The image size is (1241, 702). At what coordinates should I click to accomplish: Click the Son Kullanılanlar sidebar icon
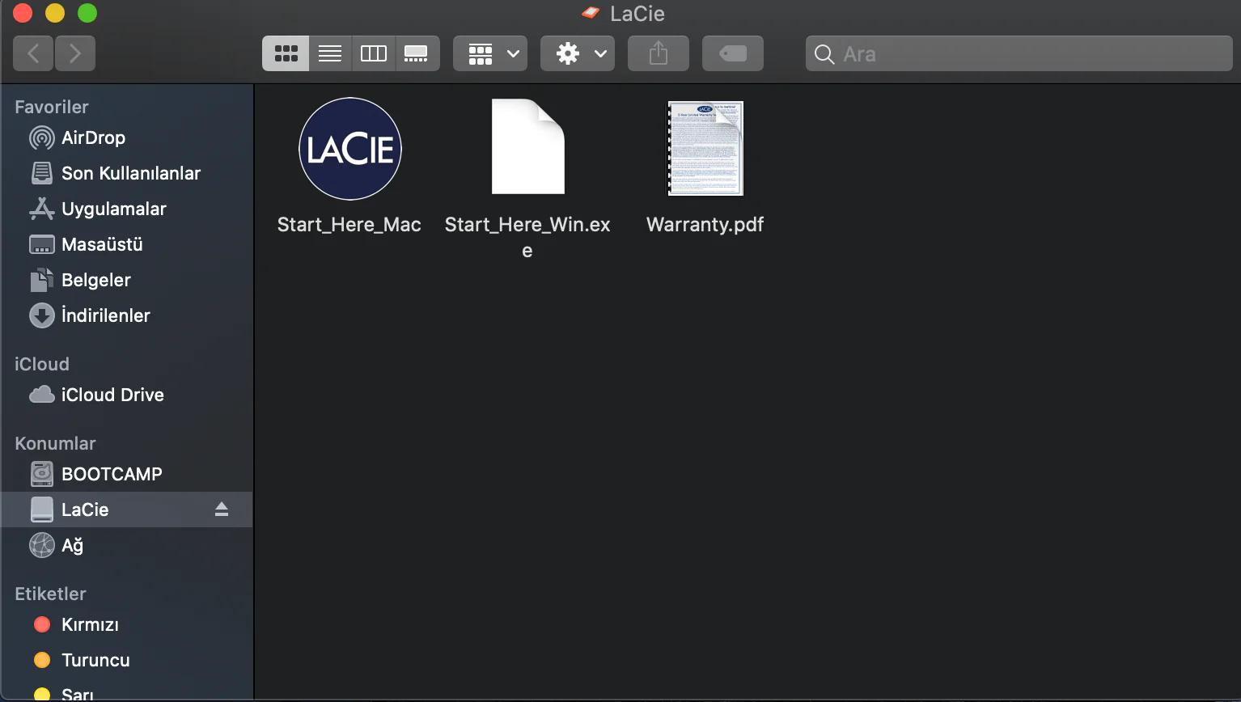(42, 173)
